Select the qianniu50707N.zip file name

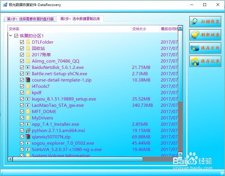pos(51,137)
